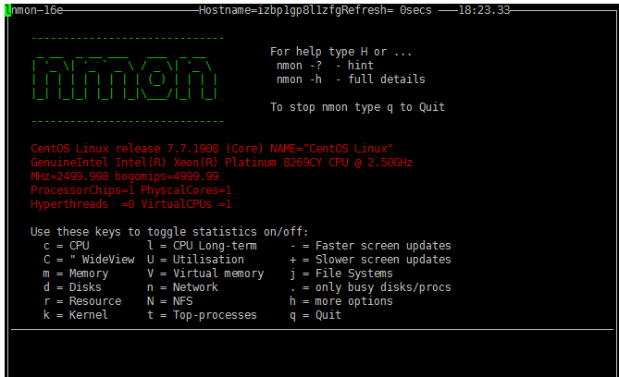619x377 pixels.
Task: Click the '. = only busy disks/procs' entry
Action: [x=370, y=287]
